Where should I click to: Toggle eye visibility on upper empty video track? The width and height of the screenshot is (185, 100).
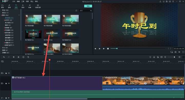coord(9,73)
